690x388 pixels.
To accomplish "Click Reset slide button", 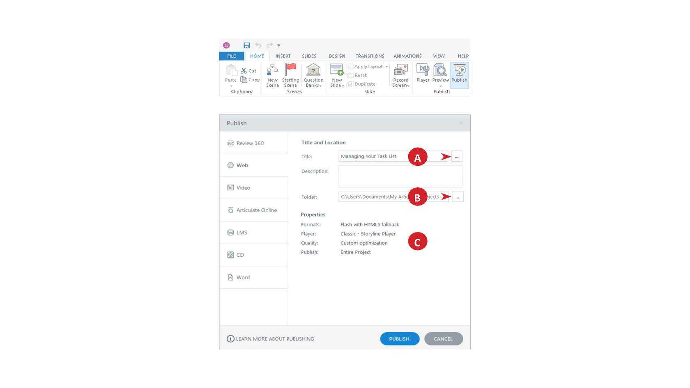I will point(357,75).
